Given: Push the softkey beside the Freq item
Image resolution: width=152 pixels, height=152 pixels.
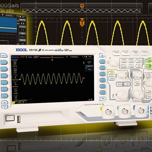Looking at the screenshot, I should point(4,69).
